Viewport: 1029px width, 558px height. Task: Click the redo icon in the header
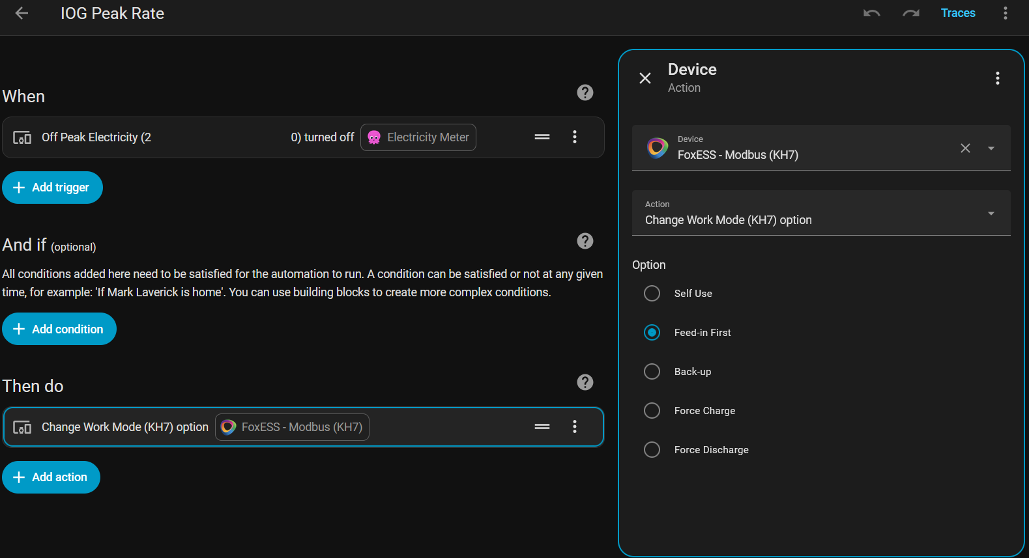(x=910, y=13)
